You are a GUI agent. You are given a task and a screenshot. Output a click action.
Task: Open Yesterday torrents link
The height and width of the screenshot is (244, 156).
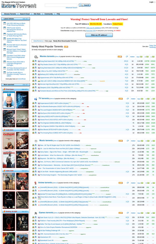pyautogui.click(x=152, y=47)
